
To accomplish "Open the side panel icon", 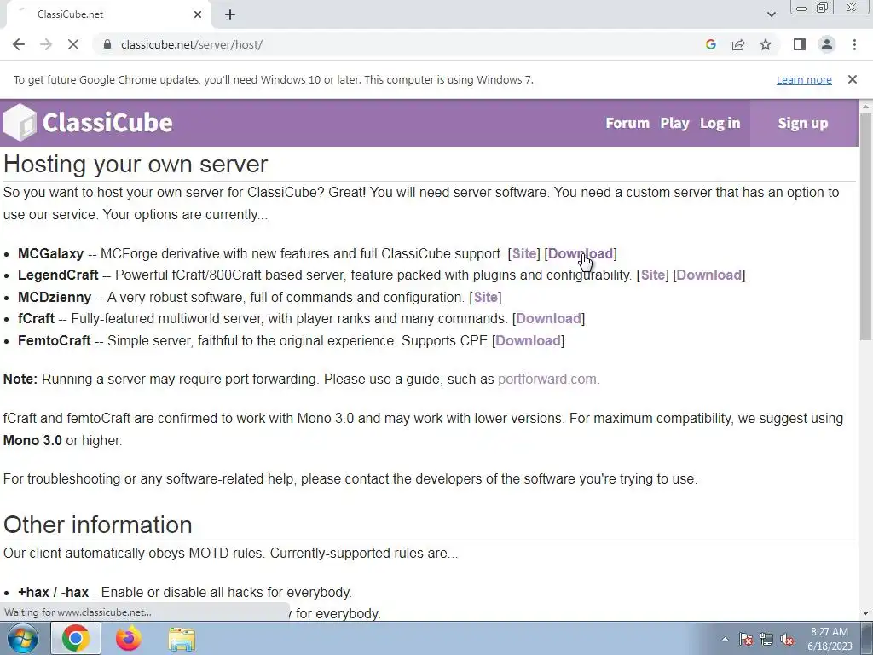I will (800, 44).
